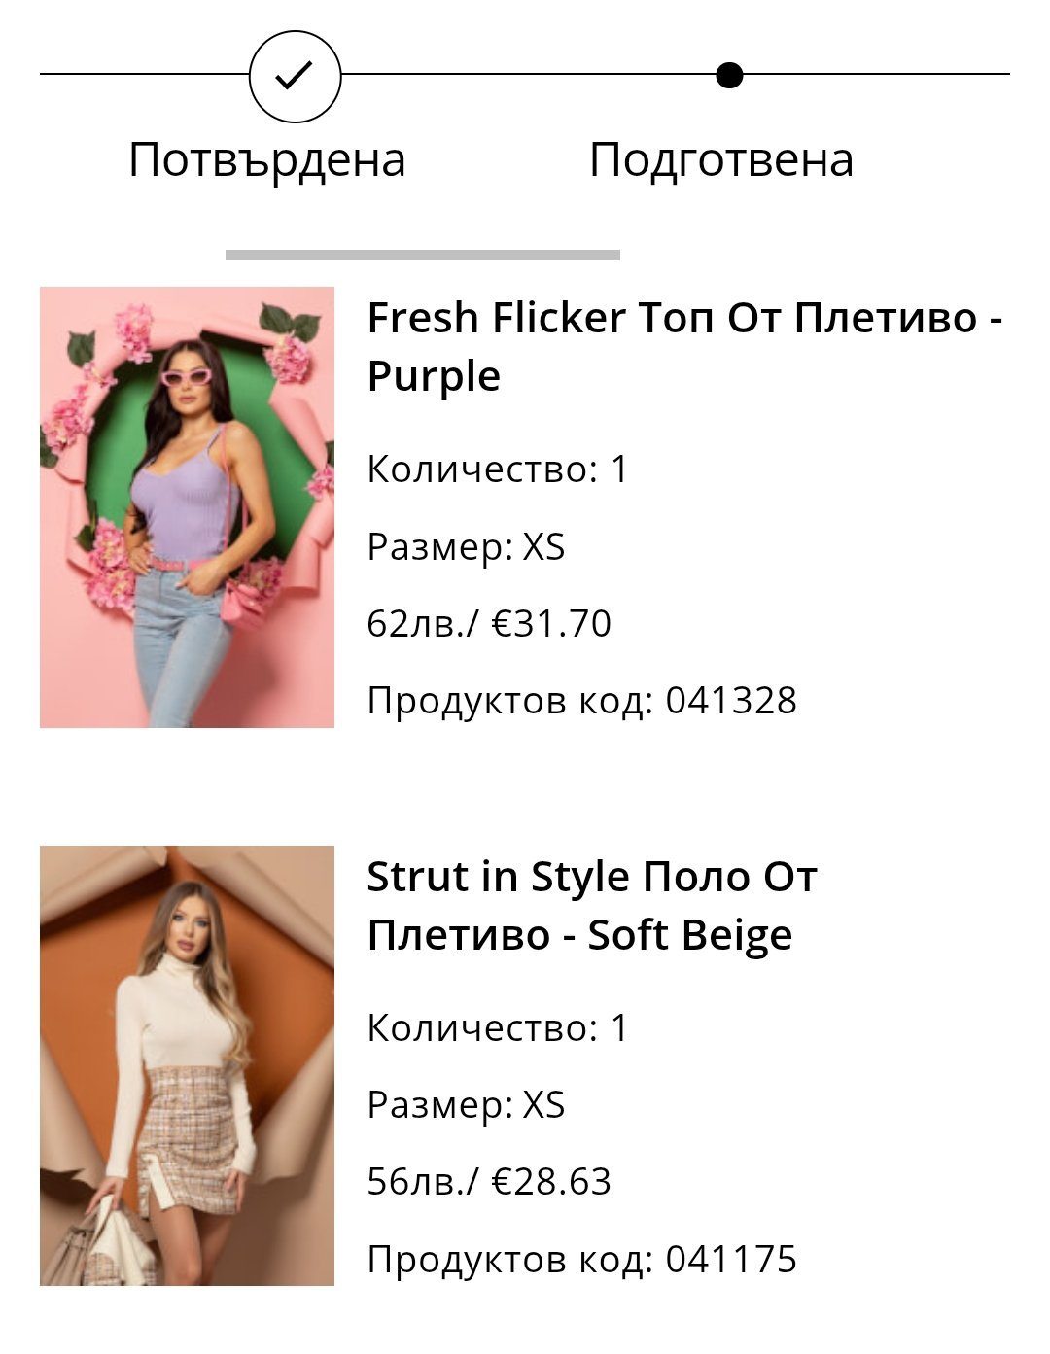The width and height of the screenshot is (1050, 1354).
Task: Click the confirmed step checkmark icon
Action: [x=295, y=75]
